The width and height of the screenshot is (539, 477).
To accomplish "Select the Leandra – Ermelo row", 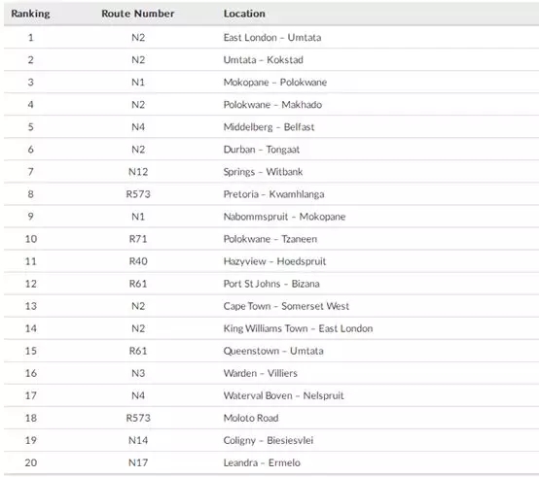I will point(271,463).
